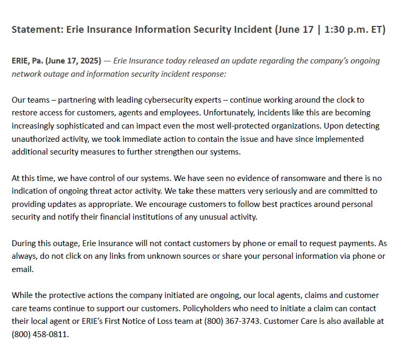Click the bold dateline ERIE, Pa. (June 17, 2025)
Screen dimensions: 400x362
coord(57,61)
